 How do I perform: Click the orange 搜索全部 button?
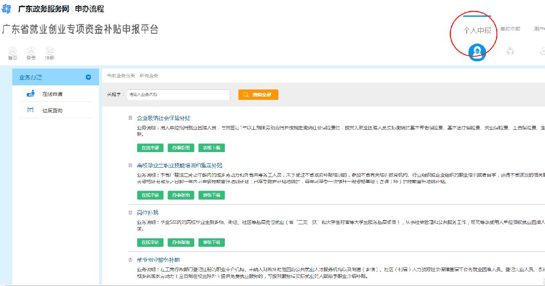258,94
